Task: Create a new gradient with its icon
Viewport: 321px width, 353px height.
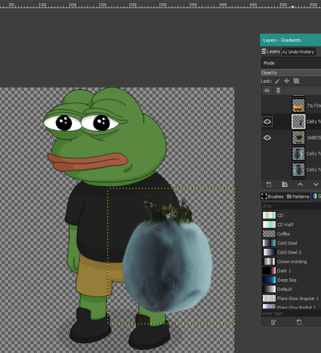Action: pos(299,323)
